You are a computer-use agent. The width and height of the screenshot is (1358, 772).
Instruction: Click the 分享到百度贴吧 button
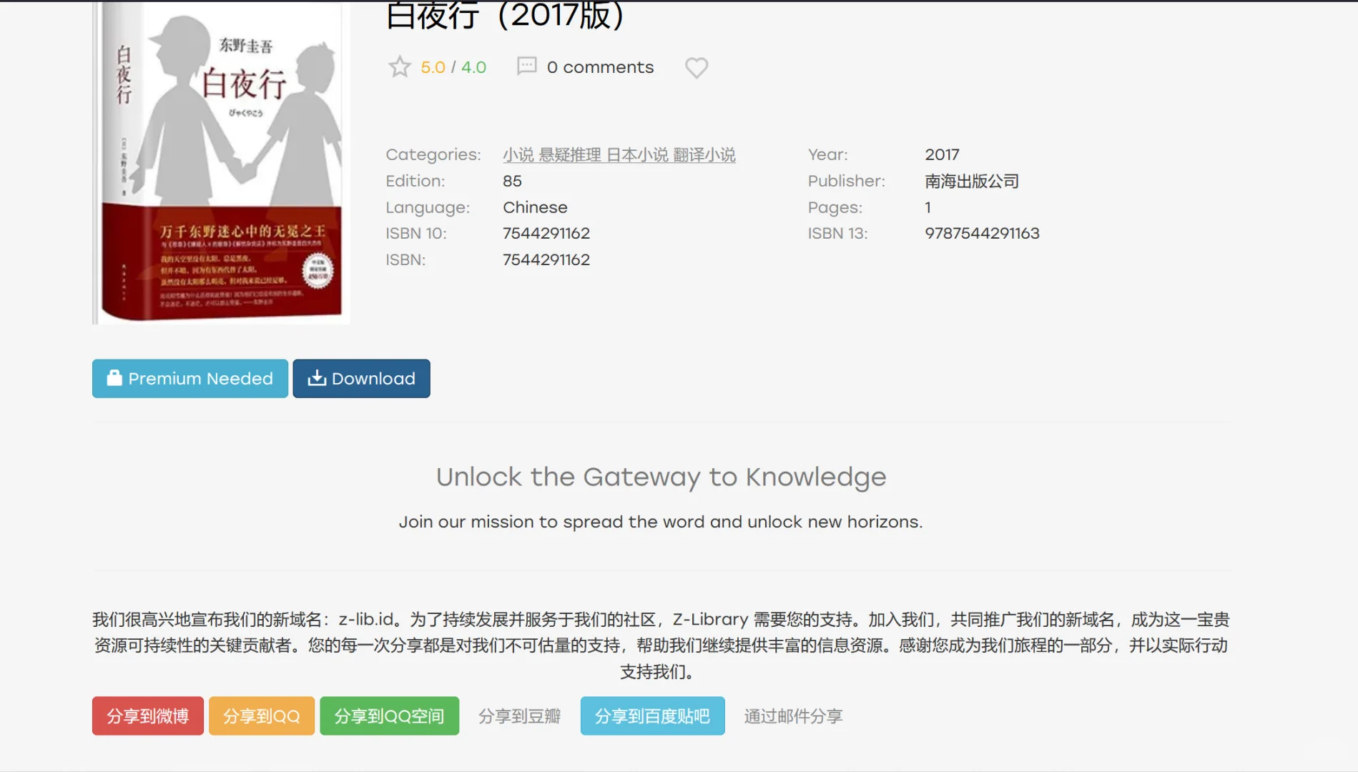click(652, 716)
